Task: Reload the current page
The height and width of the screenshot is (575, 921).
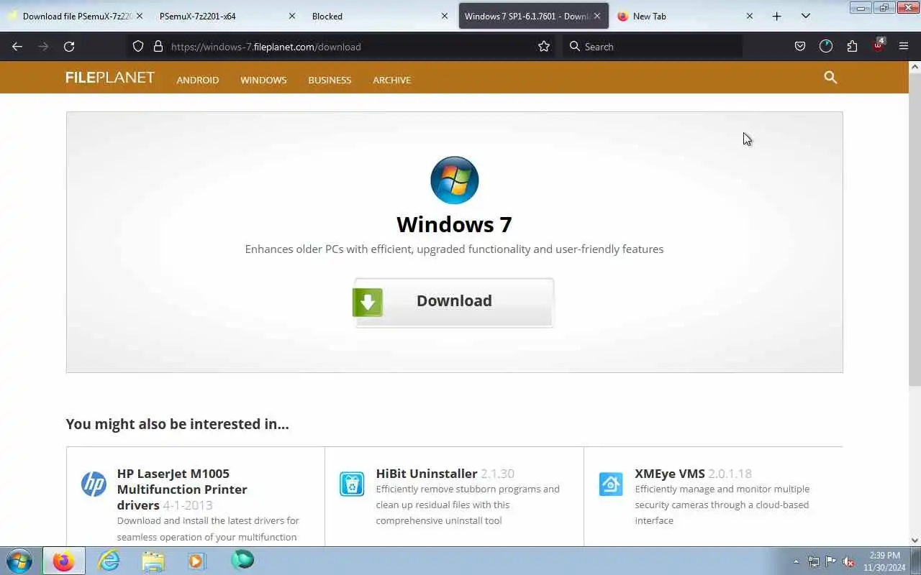Action: click(69, 47)
